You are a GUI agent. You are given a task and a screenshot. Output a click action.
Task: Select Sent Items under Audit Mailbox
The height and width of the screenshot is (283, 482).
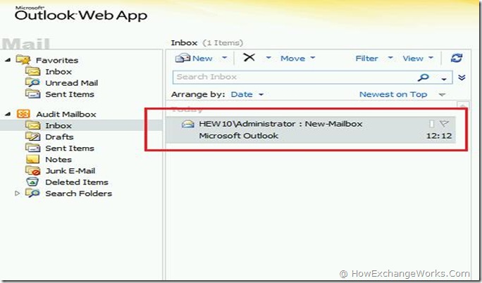coord(70,149)
